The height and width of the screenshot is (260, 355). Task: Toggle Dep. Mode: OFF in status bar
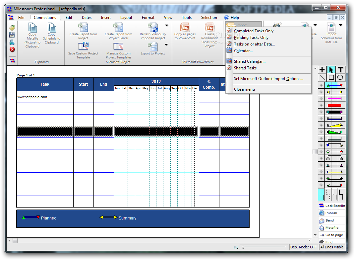pos(304,247)
